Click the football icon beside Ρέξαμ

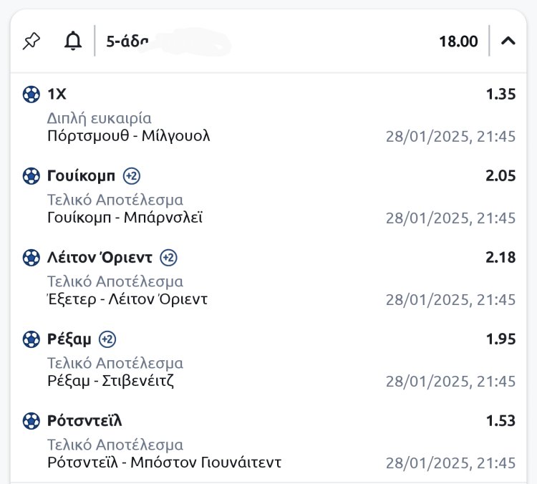click(x=31, y=339)
